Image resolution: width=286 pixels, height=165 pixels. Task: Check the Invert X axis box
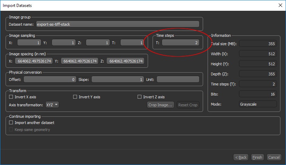[11, 97]
